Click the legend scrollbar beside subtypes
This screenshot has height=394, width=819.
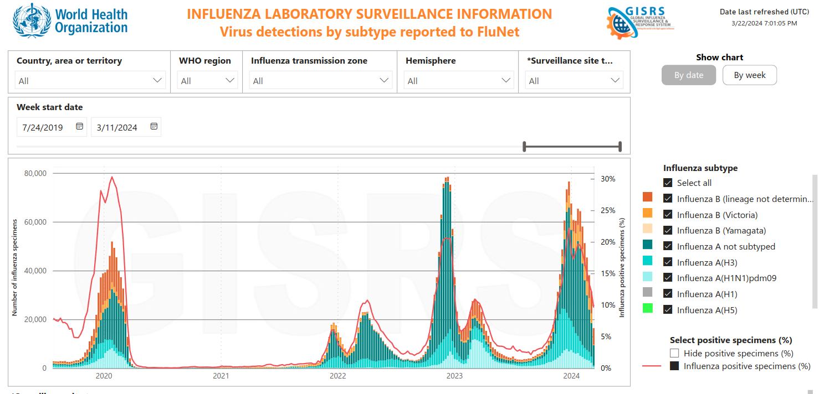[x=815, y=241]
